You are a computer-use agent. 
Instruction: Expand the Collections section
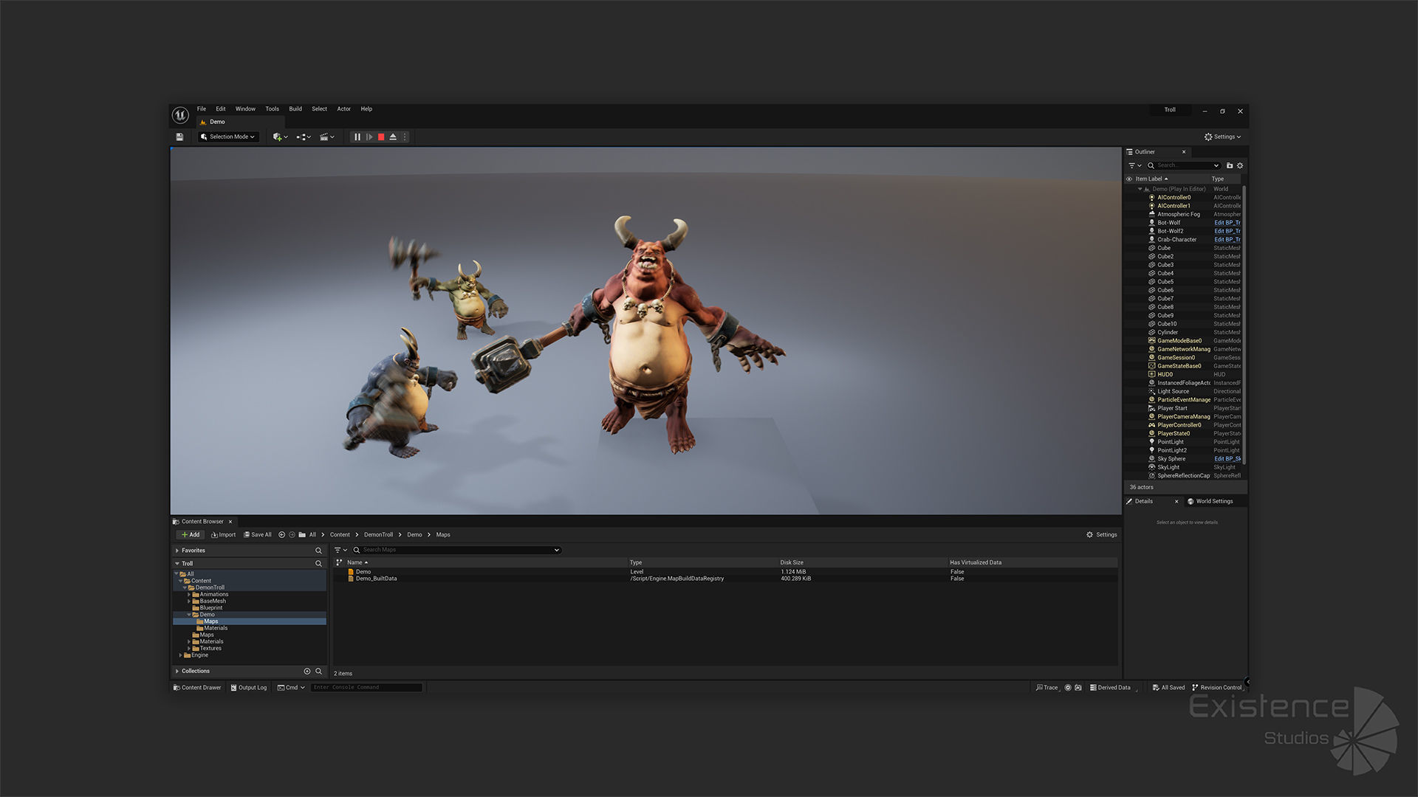click(177, 672)
